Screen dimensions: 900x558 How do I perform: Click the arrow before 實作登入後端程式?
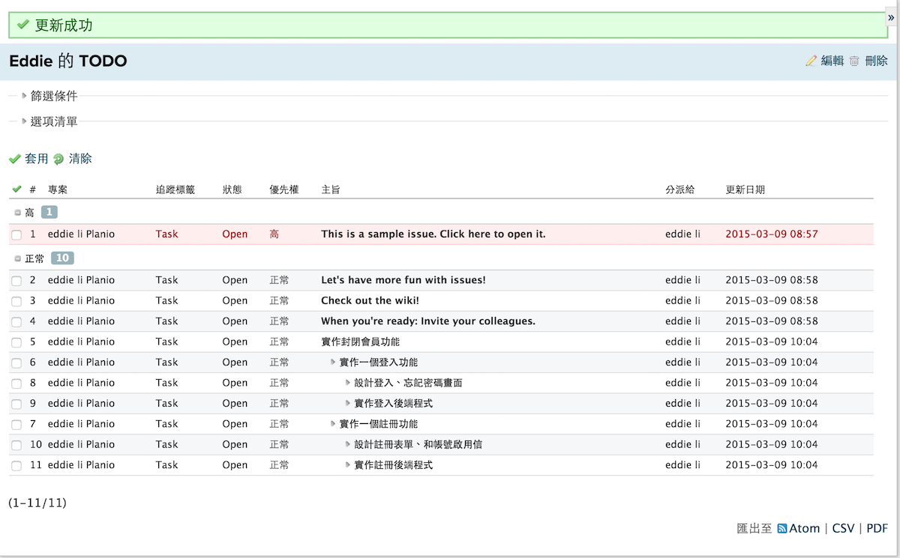[348, 403]
